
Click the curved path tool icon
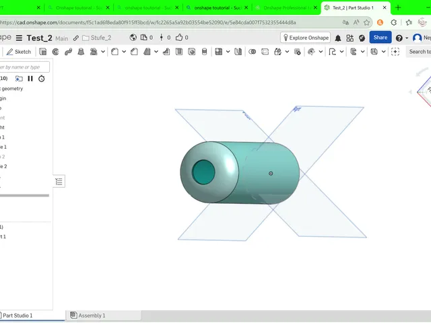(332, 52)
